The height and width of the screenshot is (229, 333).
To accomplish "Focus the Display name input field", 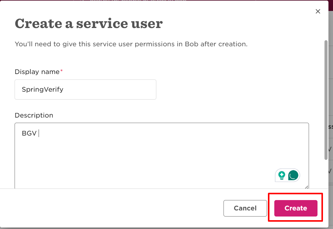I will (x=85, y=90).
